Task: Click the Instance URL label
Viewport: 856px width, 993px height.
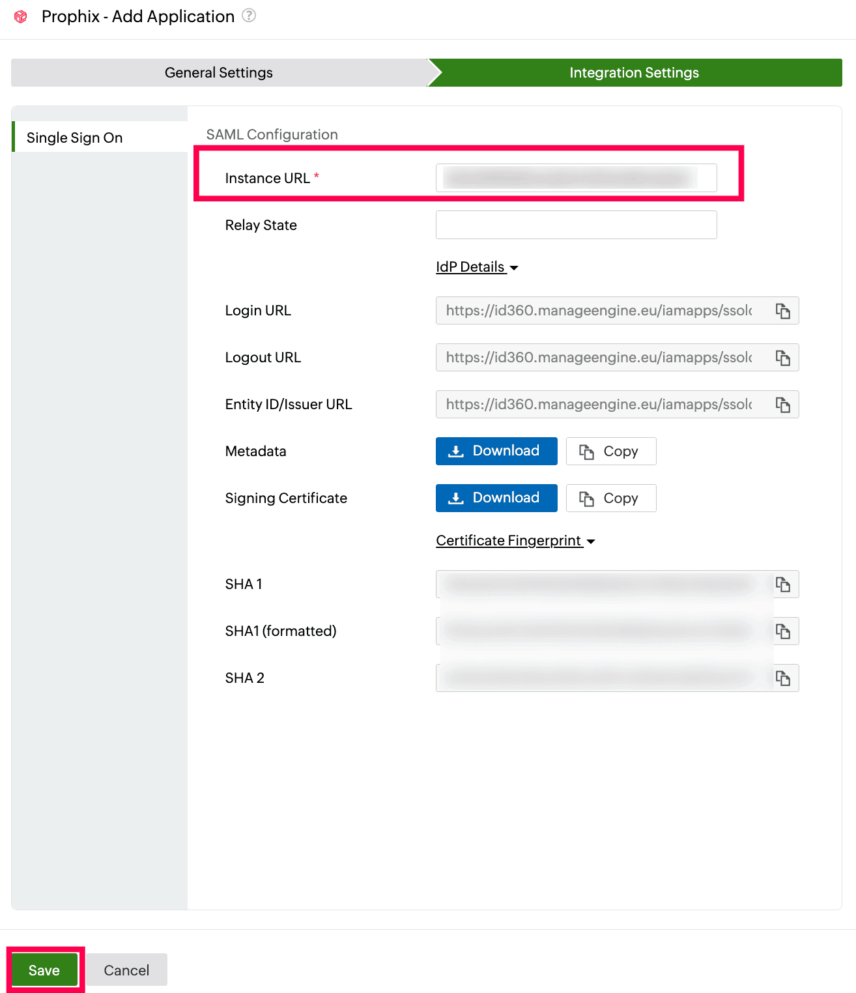Action: click(x=268, y=178)
